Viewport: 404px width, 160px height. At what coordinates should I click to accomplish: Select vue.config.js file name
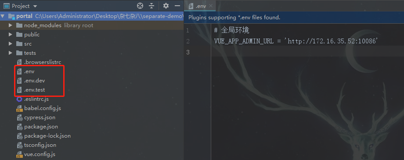click(40, 154)
